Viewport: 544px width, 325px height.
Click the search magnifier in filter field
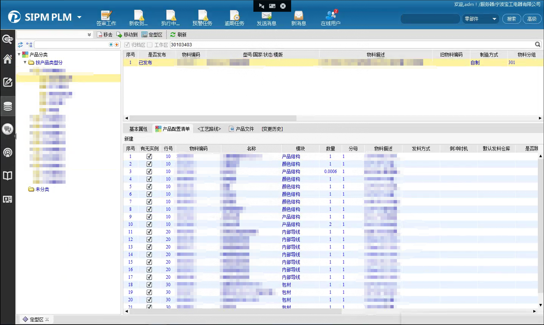coord(537,45)
